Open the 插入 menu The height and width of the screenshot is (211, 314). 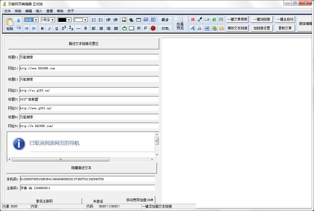pyautogui.click(x=39, y=11)
